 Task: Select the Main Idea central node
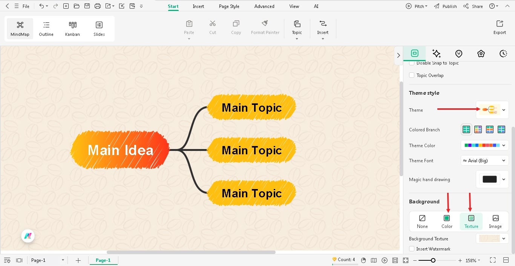(x=120, y=150)
